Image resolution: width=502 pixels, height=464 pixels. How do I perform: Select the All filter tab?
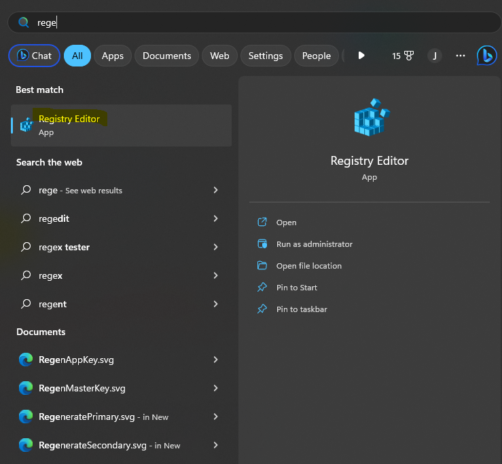click(x=77, y=56)
